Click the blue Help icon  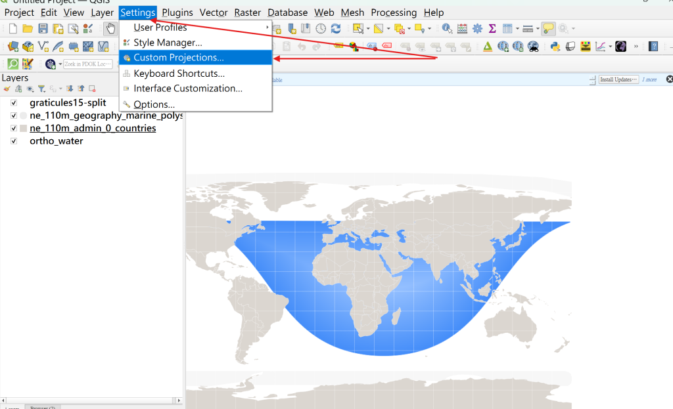[653, 47]
